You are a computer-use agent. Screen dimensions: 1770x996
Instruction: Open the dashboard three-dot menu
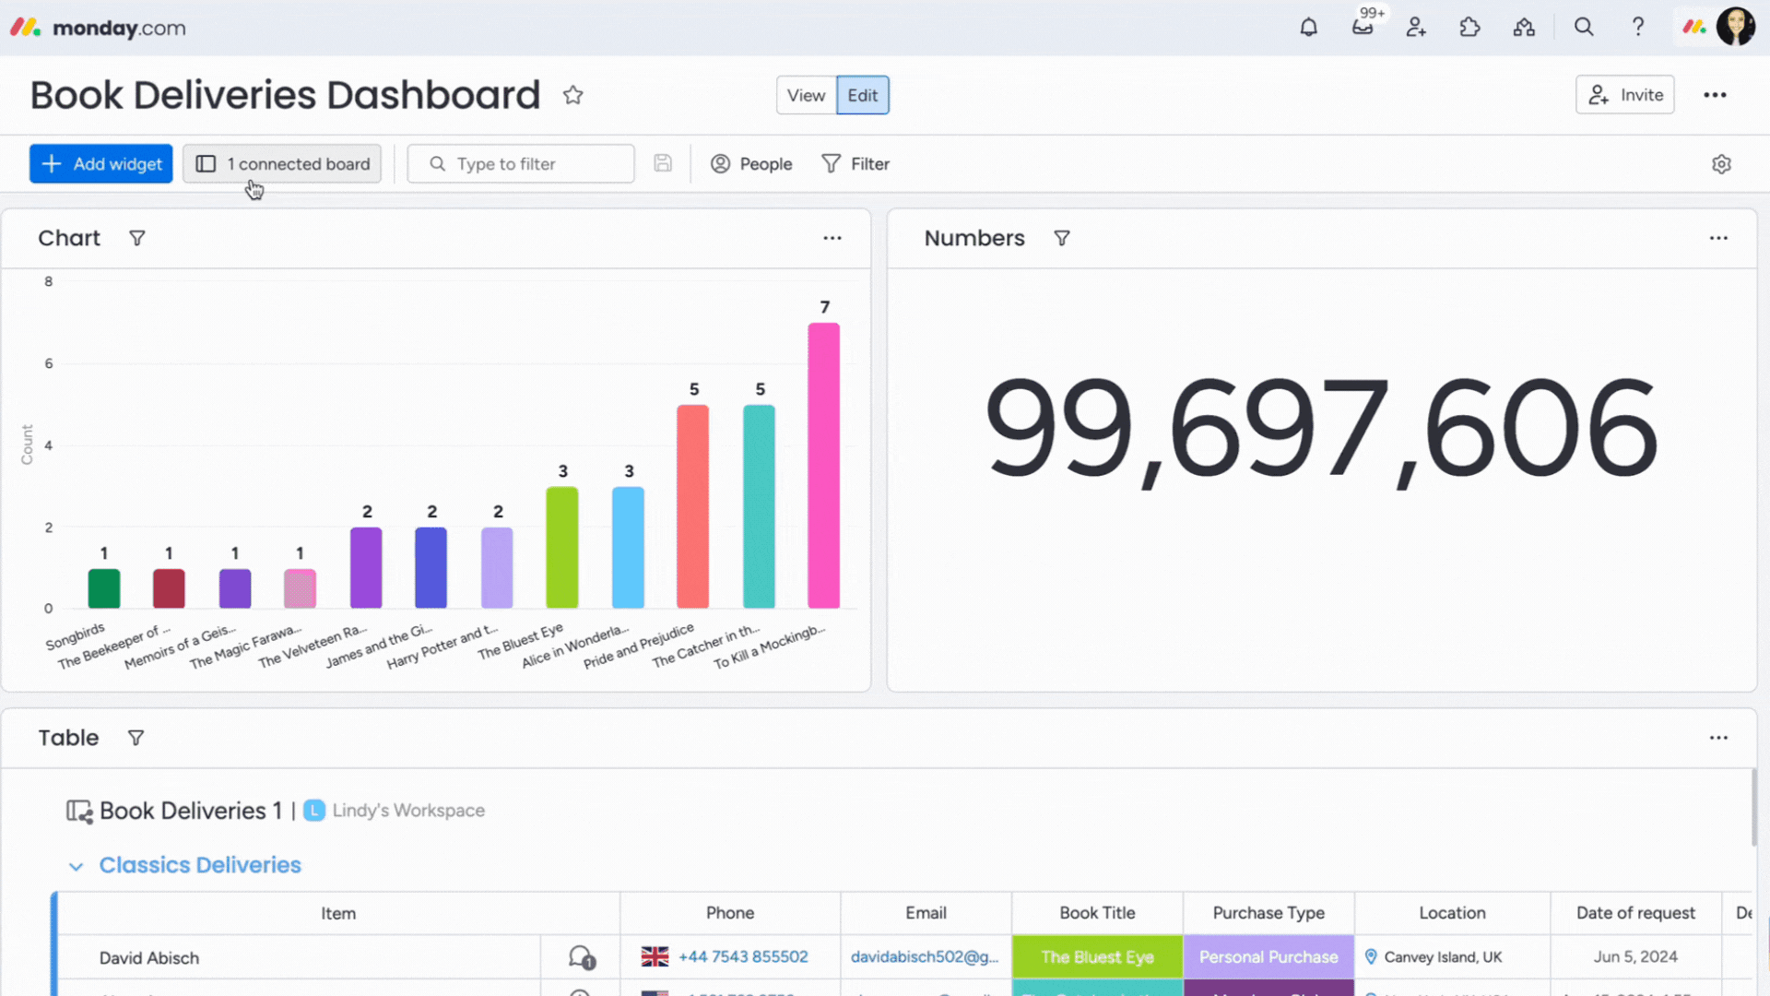point(1715,95)
